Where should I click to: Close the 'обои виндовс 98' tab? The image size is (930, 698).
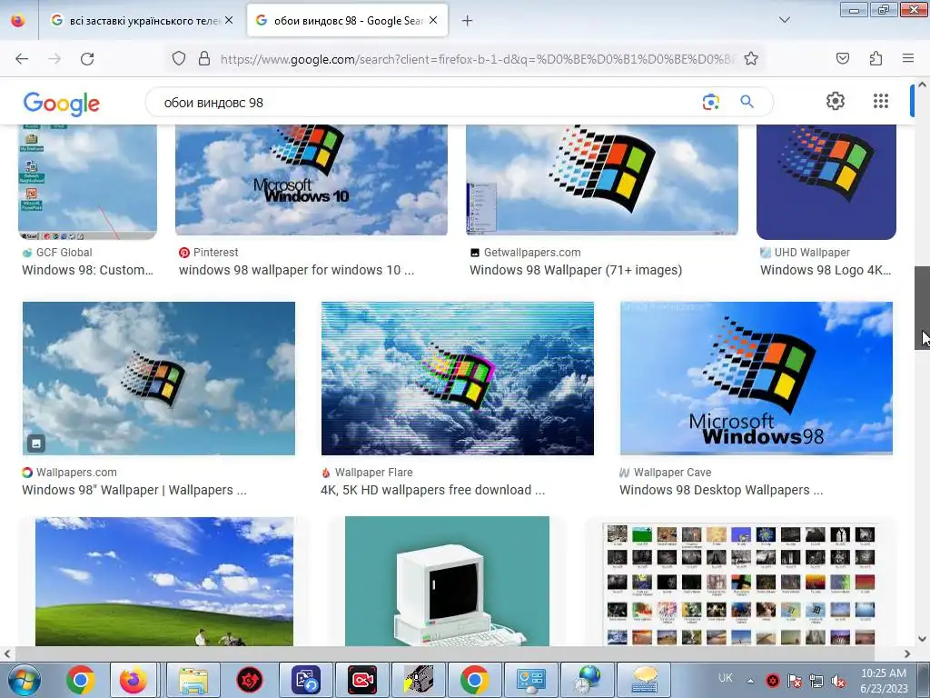433,21
